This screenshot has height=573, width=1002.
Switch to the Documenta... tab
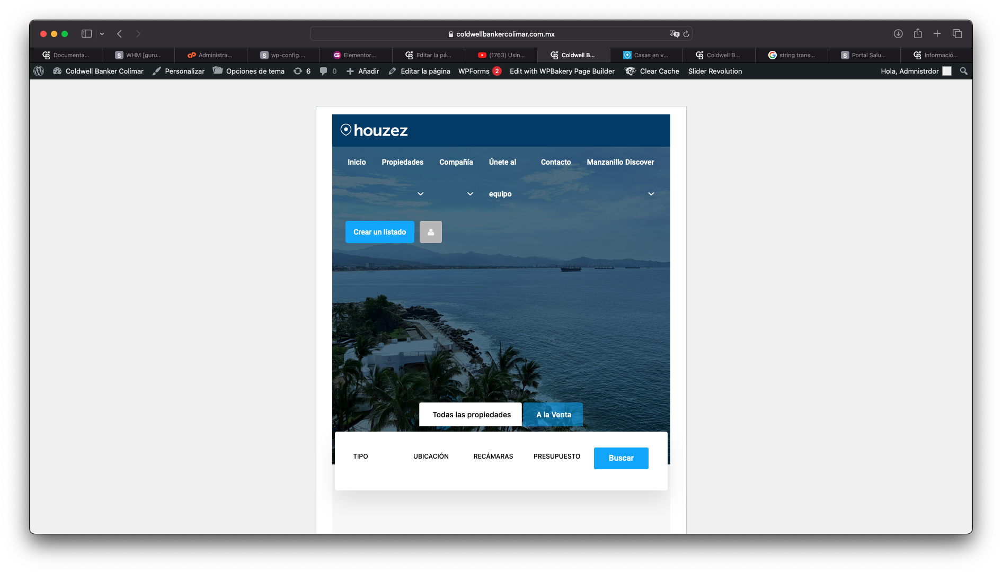tap(66, 55)
